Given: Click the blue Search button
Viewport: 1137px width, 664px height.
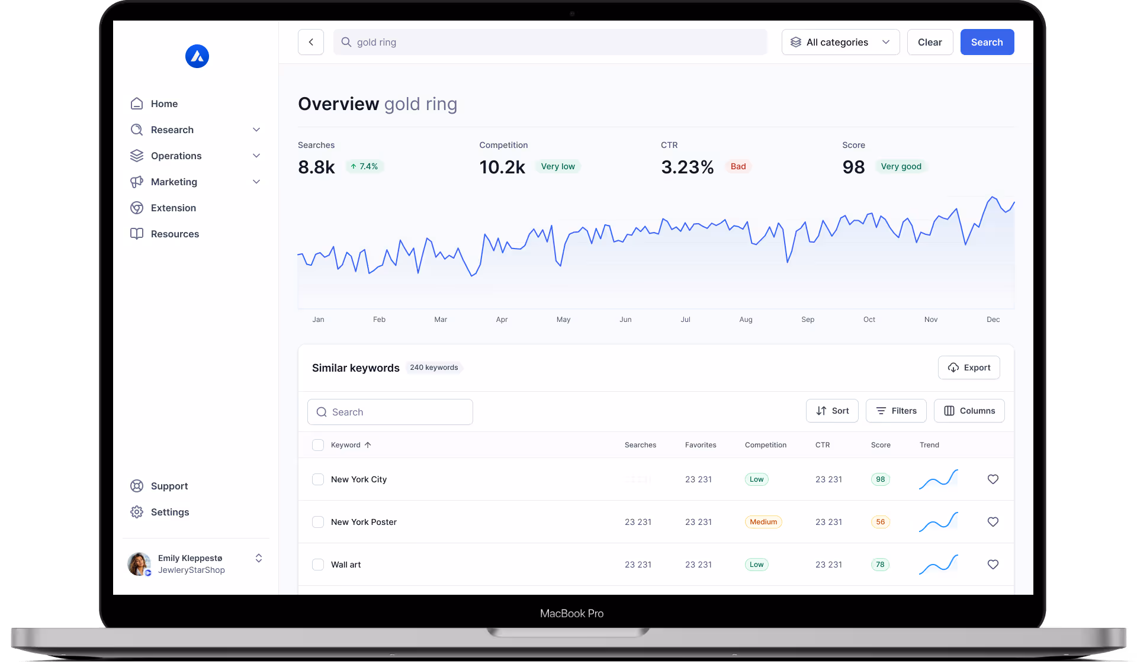Looking at the screenshot, I should (987, 42).
